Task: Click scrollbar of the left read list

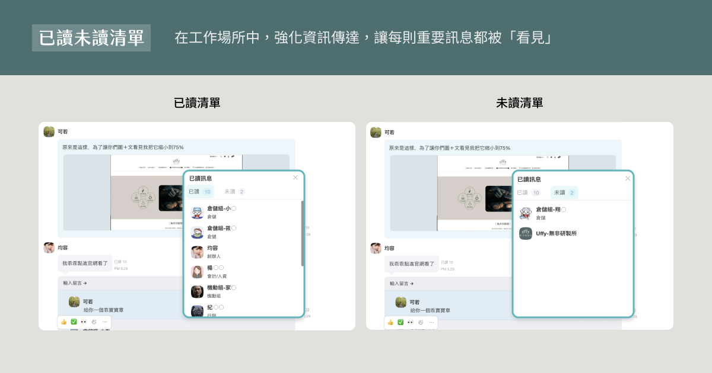Action: click(x=303, y=234)
